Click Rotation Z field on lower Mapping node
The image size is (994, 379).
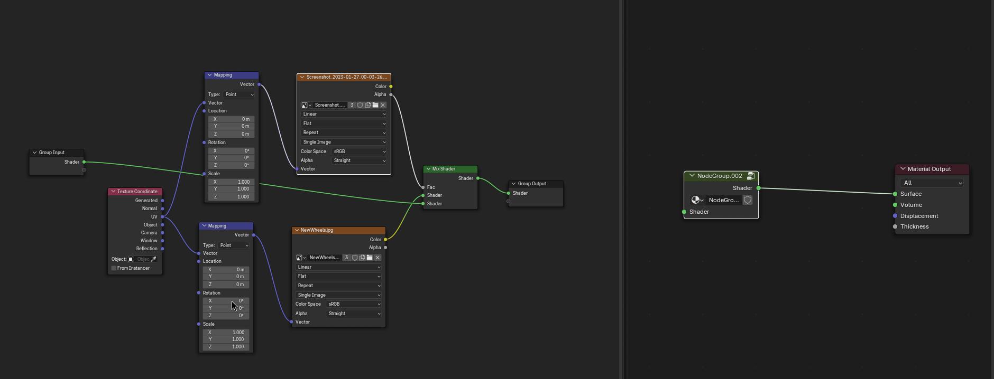pos(226,316)
